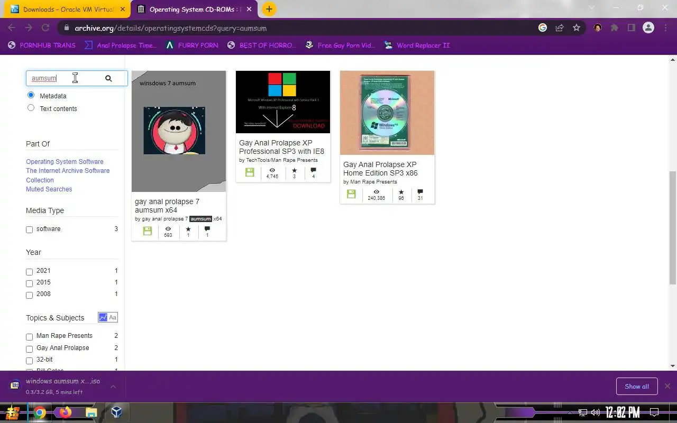
Task: Check the 2008 year filter
Action: pyautogui.click(x=29, y=295)
